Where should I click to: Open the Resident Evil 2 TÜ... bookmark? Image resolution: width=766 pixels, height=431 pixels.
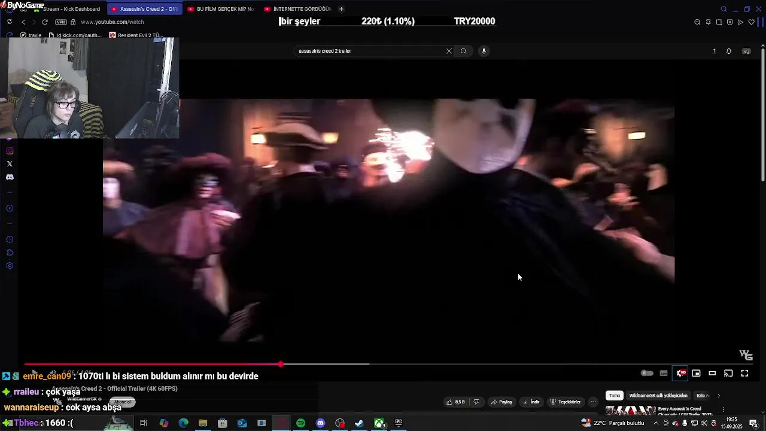(136, 35)
